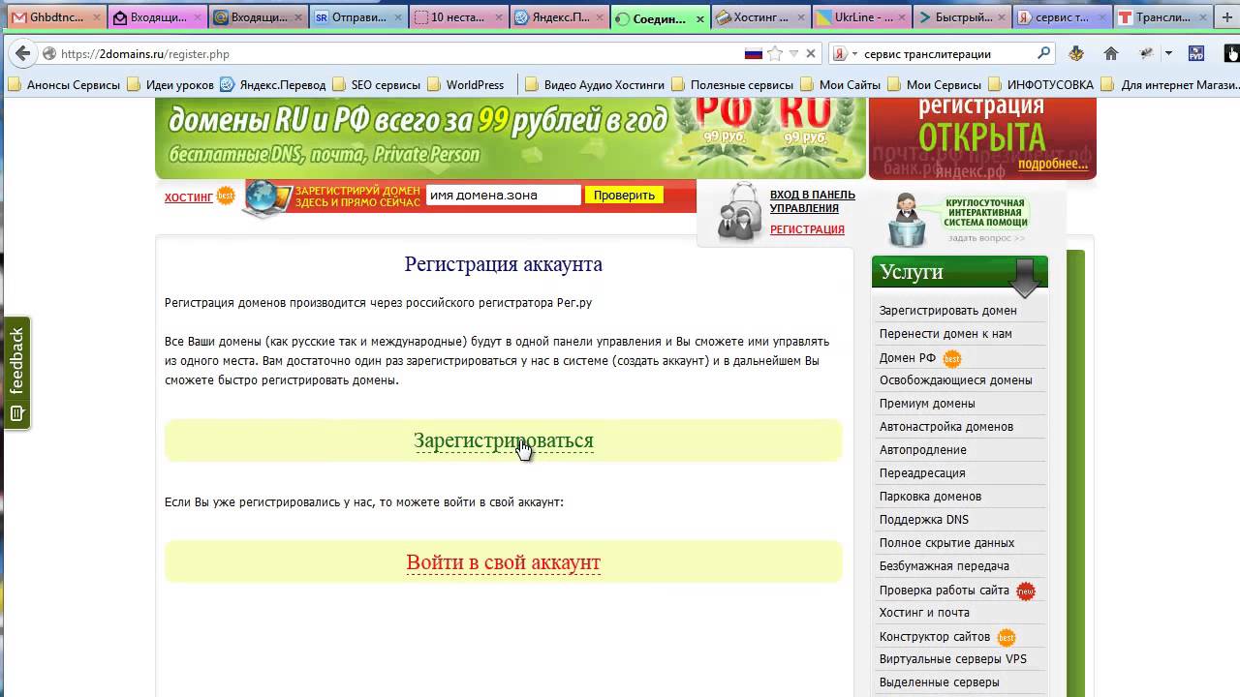Open Мои Сервисы bookmark folder

[x=934, y=84]
